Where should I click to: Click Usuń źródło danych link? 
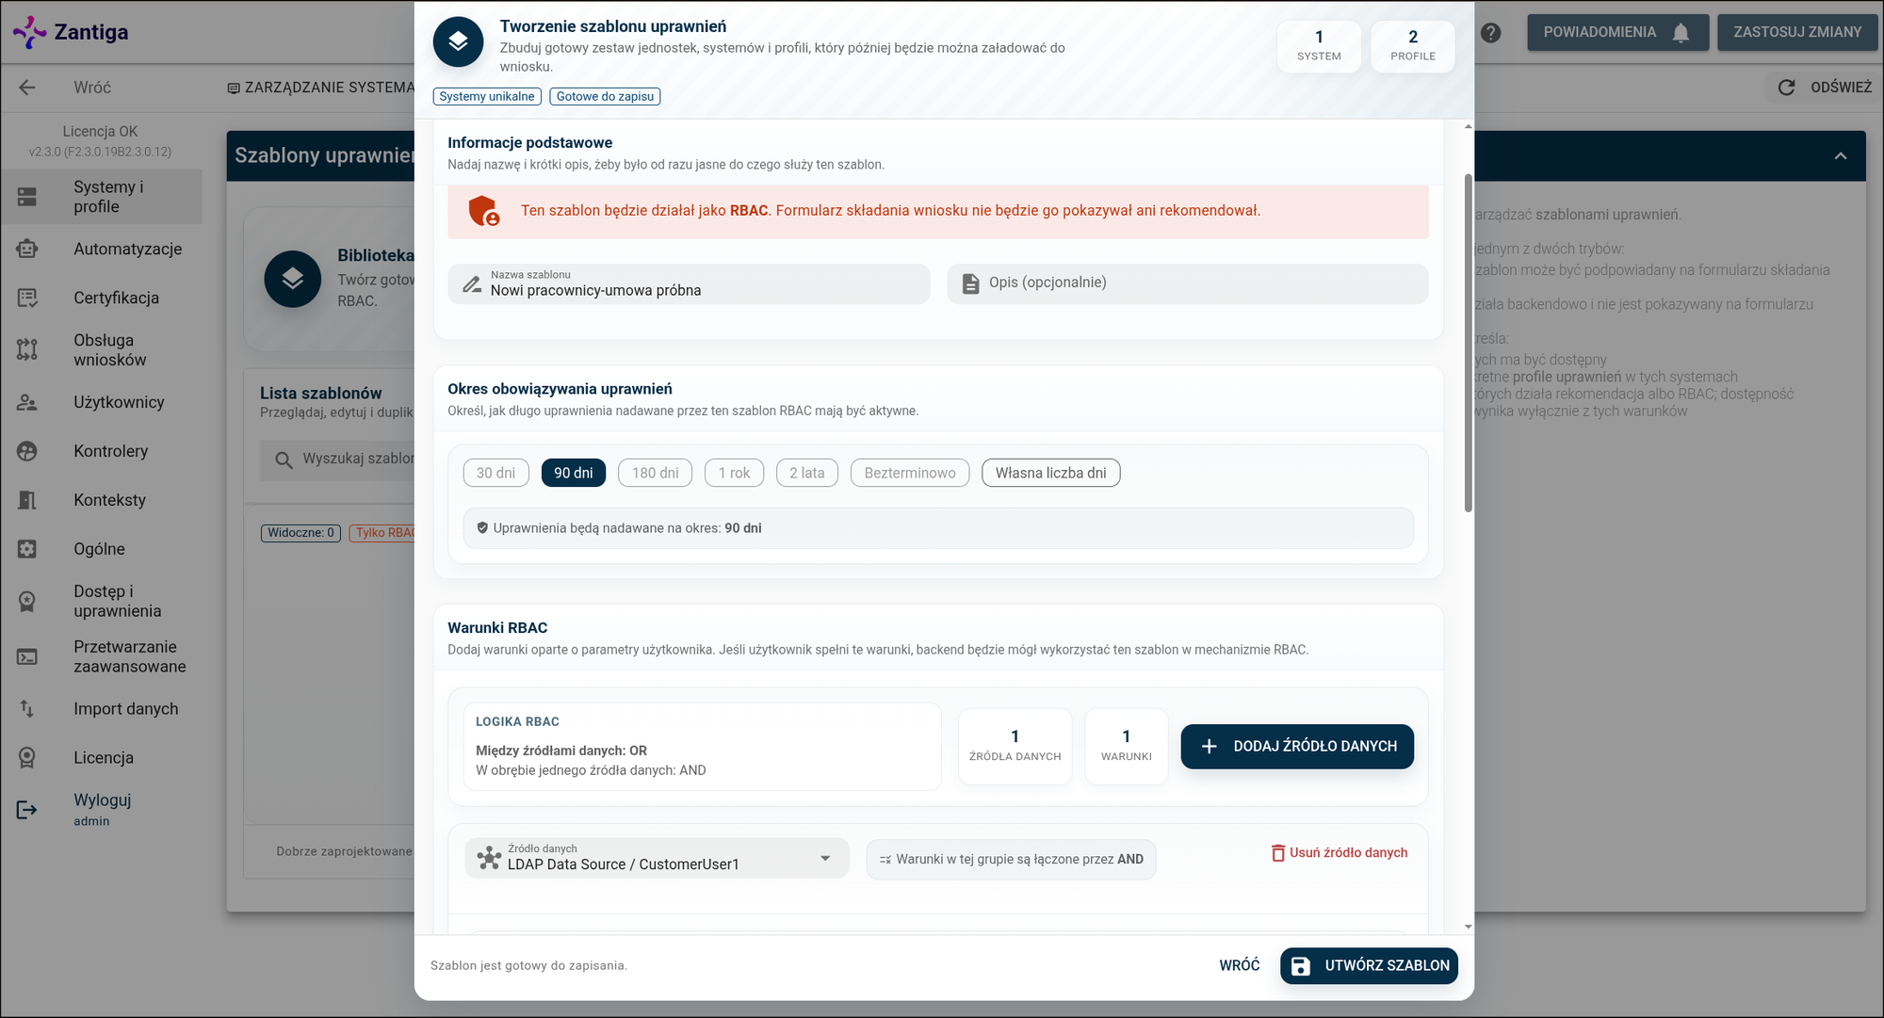1339,853
